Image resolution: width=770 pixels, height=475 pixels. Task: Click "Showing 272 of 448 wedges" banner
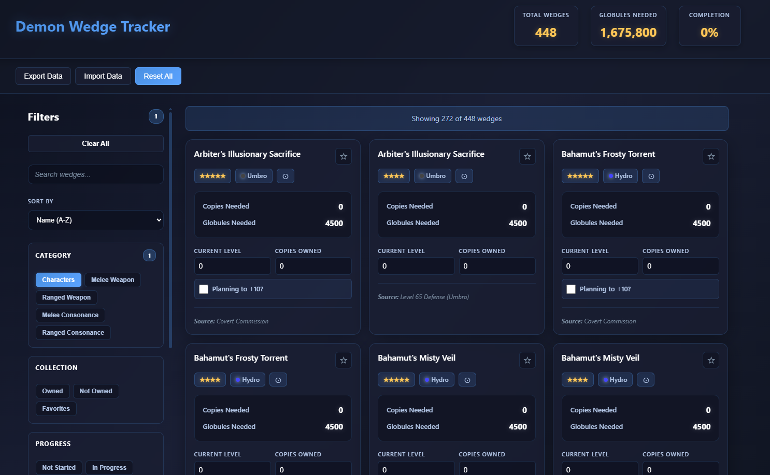457,118
